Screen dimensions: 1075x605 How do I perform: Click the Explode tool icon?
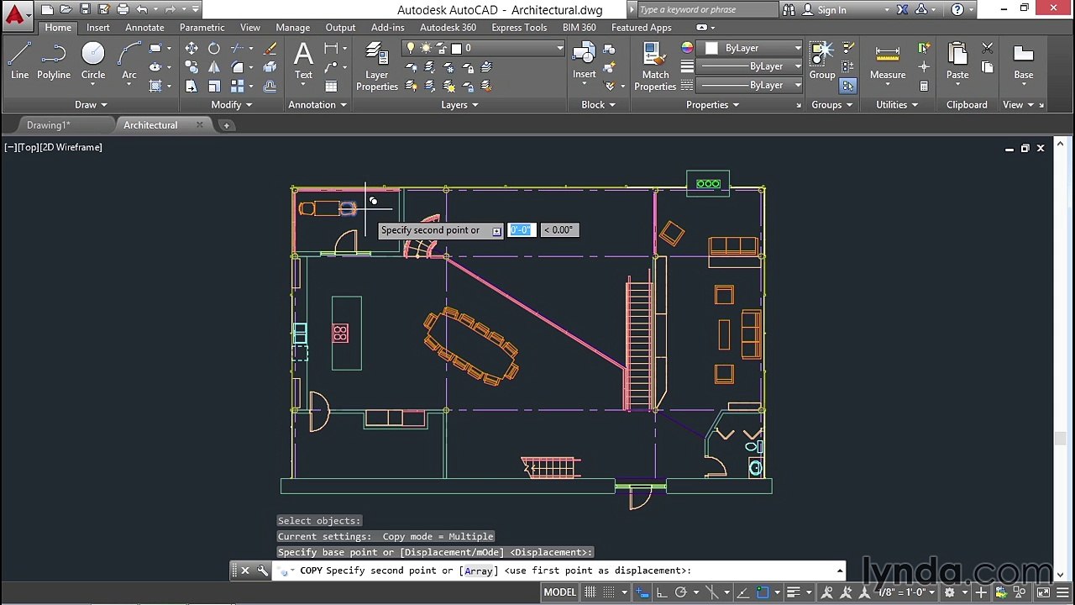click(x=270, y=67)
